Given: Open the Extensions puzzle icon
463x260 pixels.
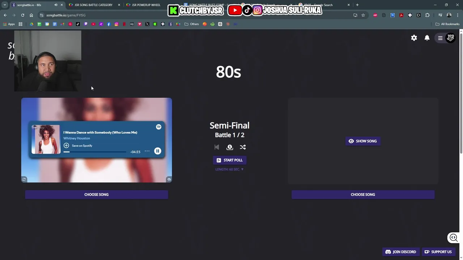Looking at the screenshot, I should click(427, 15).
